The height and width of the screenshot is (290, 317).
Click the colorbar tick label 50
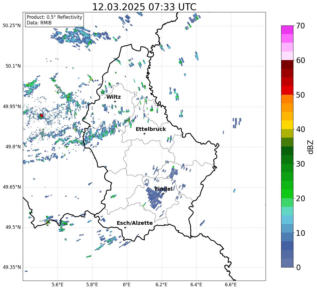pyautogui.click(x=300, y=95)
